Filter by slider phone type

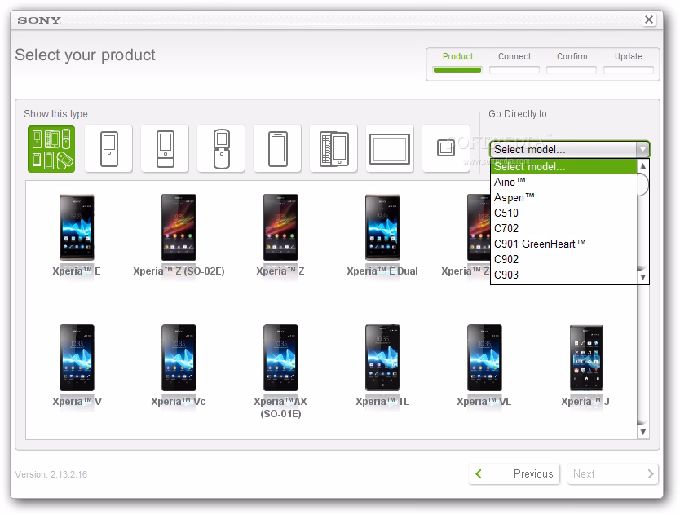[164, 148]
